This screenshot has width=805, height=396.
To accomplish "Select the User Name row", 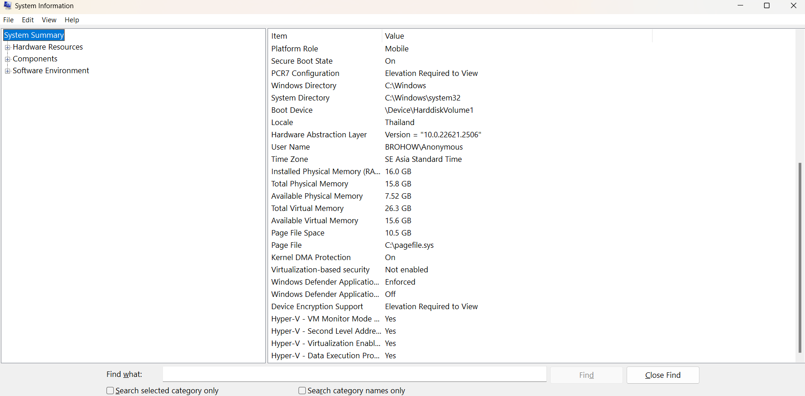I will tap(460, 147).
